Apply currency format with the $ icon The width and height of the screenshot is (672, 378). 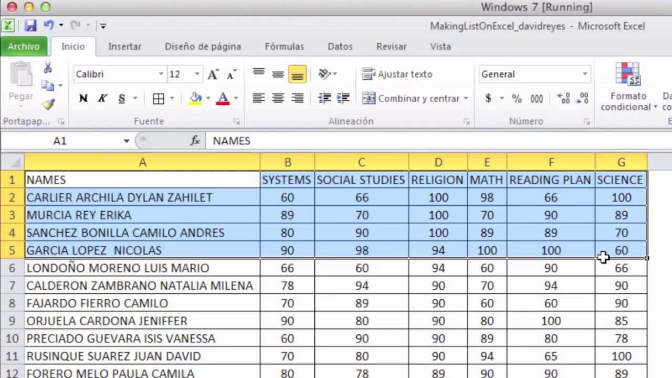pyautogui.click(x=488, y=98)
